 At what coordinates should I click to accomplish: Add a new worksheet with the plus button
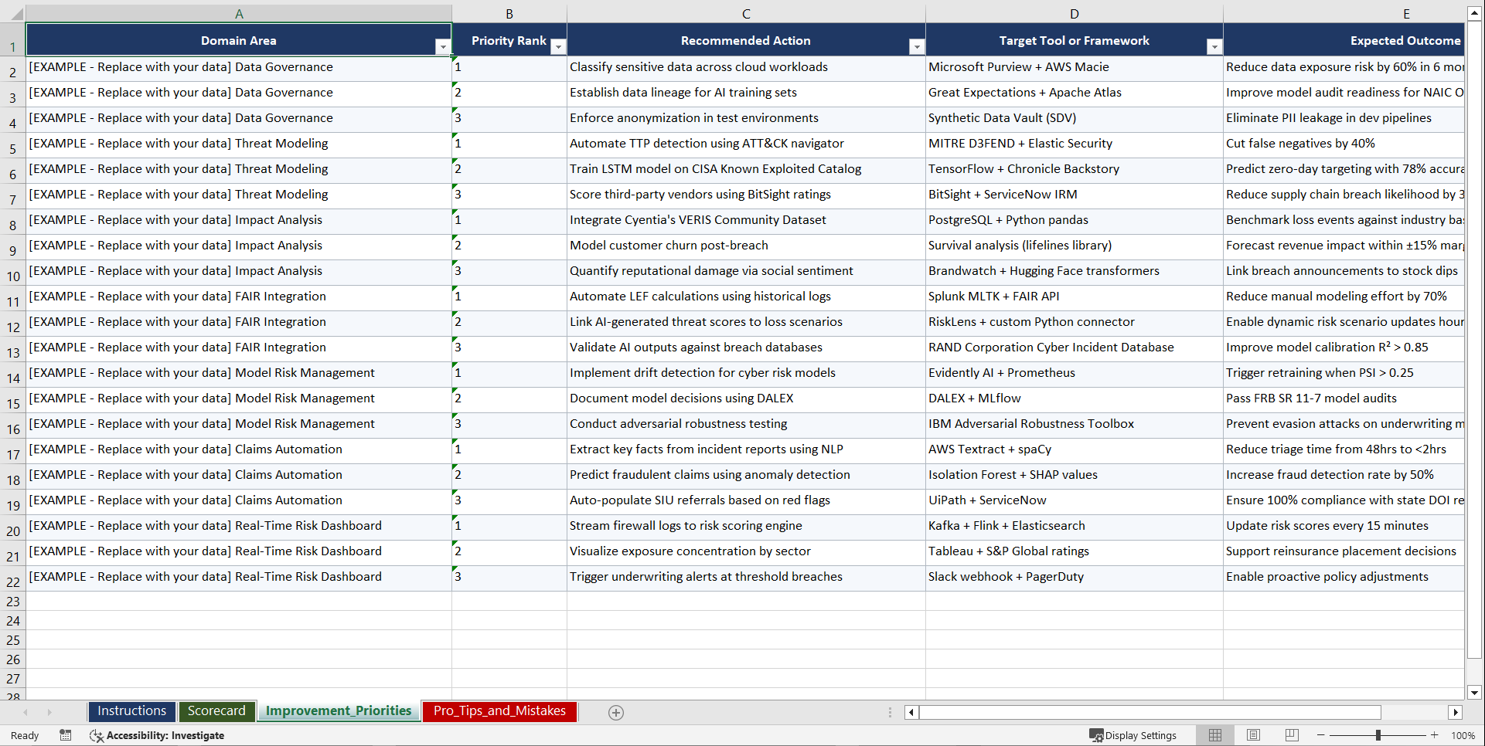pyautogui.click(x=616, y=712)
